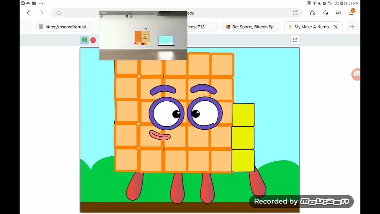The height and width of the screenshot is (214, 380).
Task: Open the Wi-Fi status bar icon
Action: [x=330, y=3]
